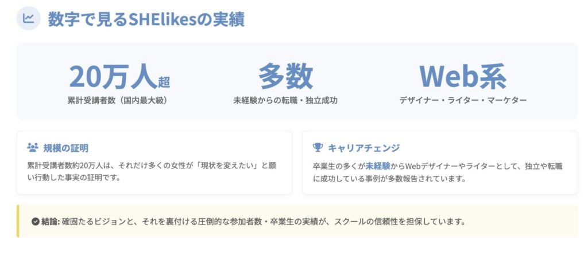Click the large 多数 statistic
Image resolution: width=588 pixels, height=260 pixels.
click(x=285, y=77)
